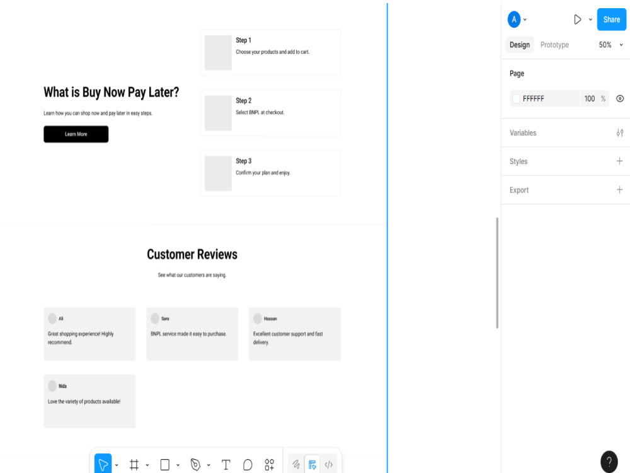This screenshot has height=473, width=630.
Task: Select the Step 1 card image placeholder
Action: (x=218, y=53)
